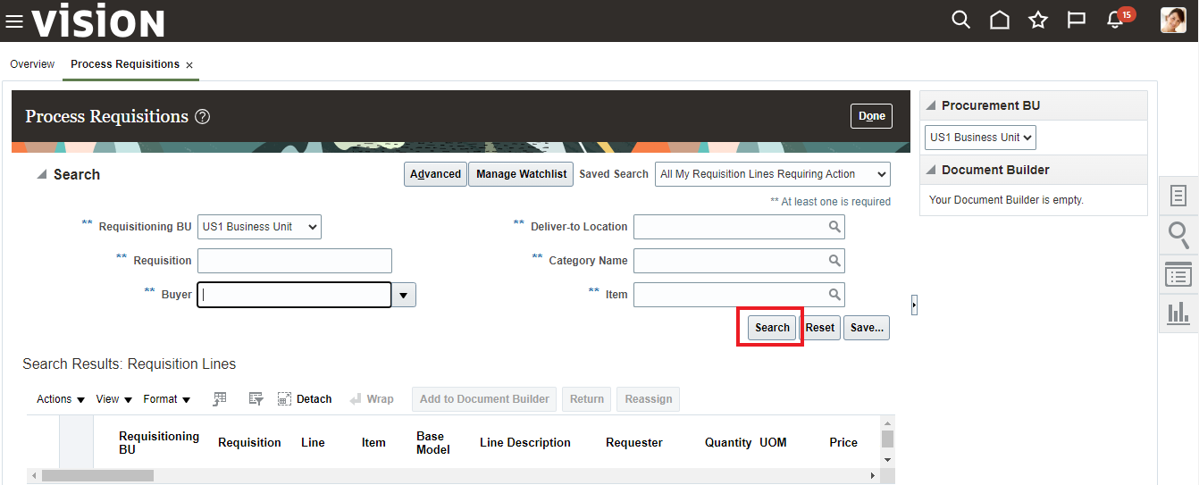Open the reports chart icon in side panel
The width and height of the screenshot is (1199, 485).
pyautogui.click(x=1178, y=313)
